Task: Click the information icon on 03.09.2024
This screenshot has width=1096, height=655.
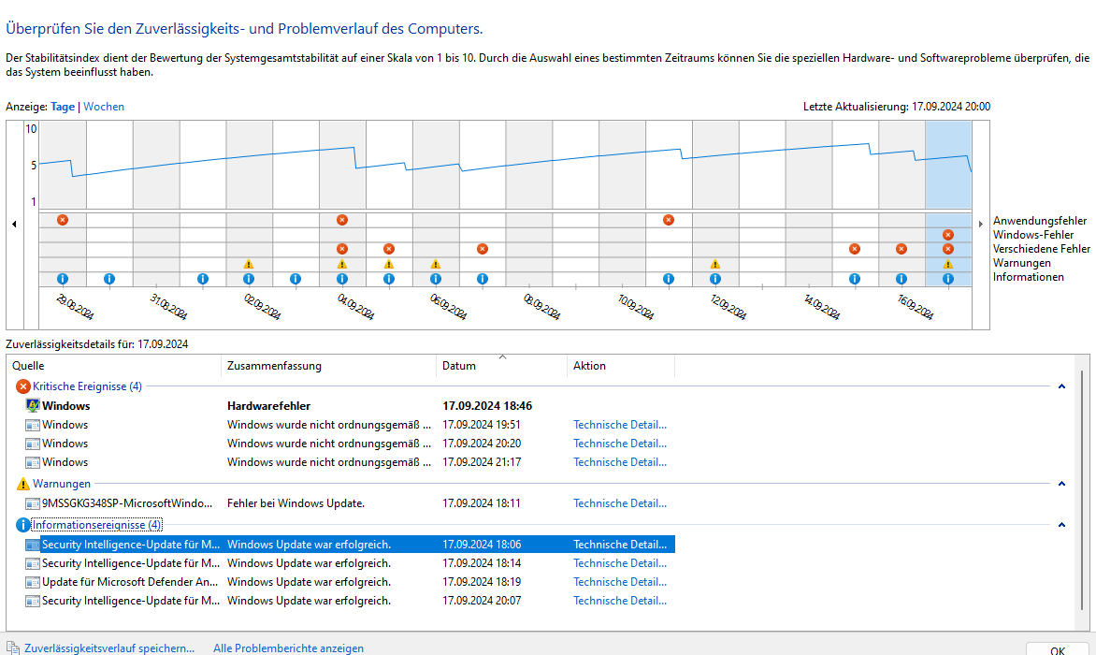Action: click(295, 278)
